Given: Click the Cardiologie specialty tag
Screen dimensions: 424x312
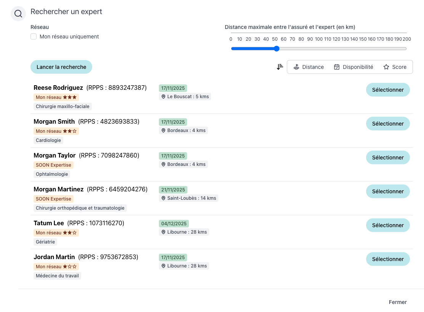Looking at the screenshot, I should click(48, 140).
